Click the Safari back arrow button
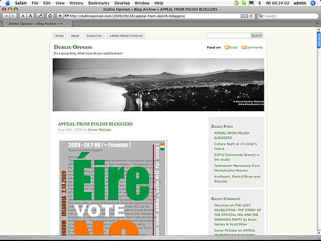The image size is (321, 241). click(6, 16)
